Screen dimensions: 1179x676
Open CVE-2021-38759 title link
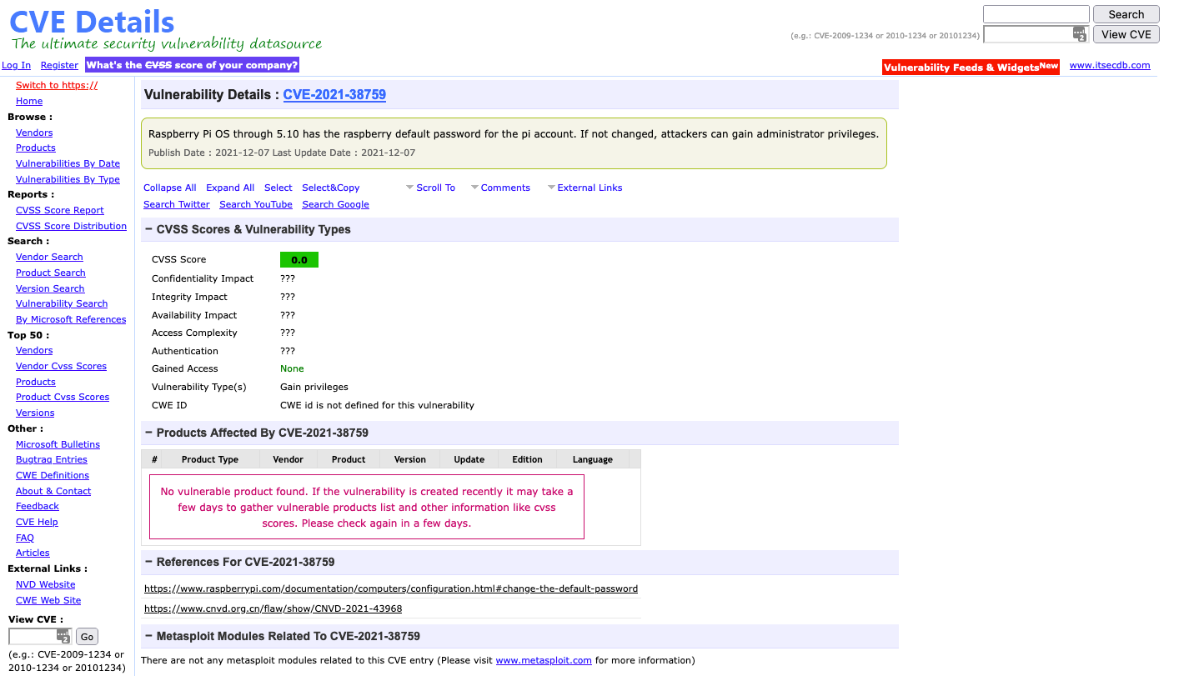pyautogui.click(x=334, y=95)
